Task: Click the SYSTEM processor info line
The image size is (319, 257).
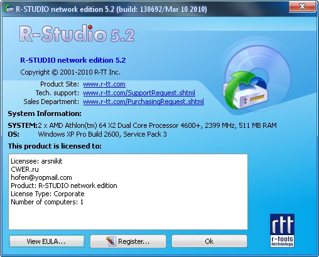Action: point(142,125)
